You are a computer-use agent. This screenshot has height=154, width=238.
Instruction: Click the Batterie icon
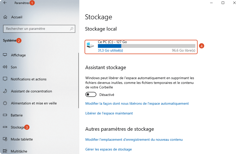[5, 115]
